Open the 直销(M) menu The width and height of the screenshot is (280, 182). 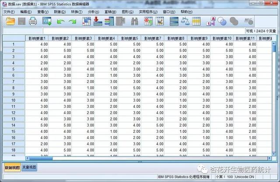[x=110, y=12]
